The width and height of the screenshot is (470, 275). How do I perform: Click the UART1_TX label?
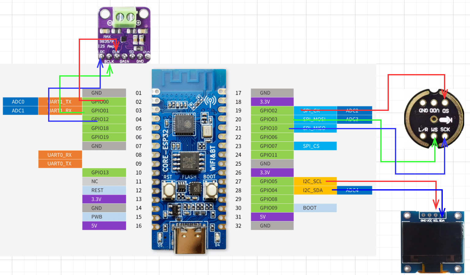(60, 102)
